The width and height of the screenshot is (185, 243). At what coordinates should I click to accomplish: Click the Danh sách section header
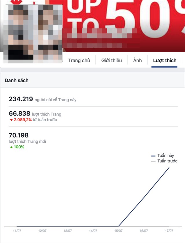pyautogui.click(x=16, y=81)
